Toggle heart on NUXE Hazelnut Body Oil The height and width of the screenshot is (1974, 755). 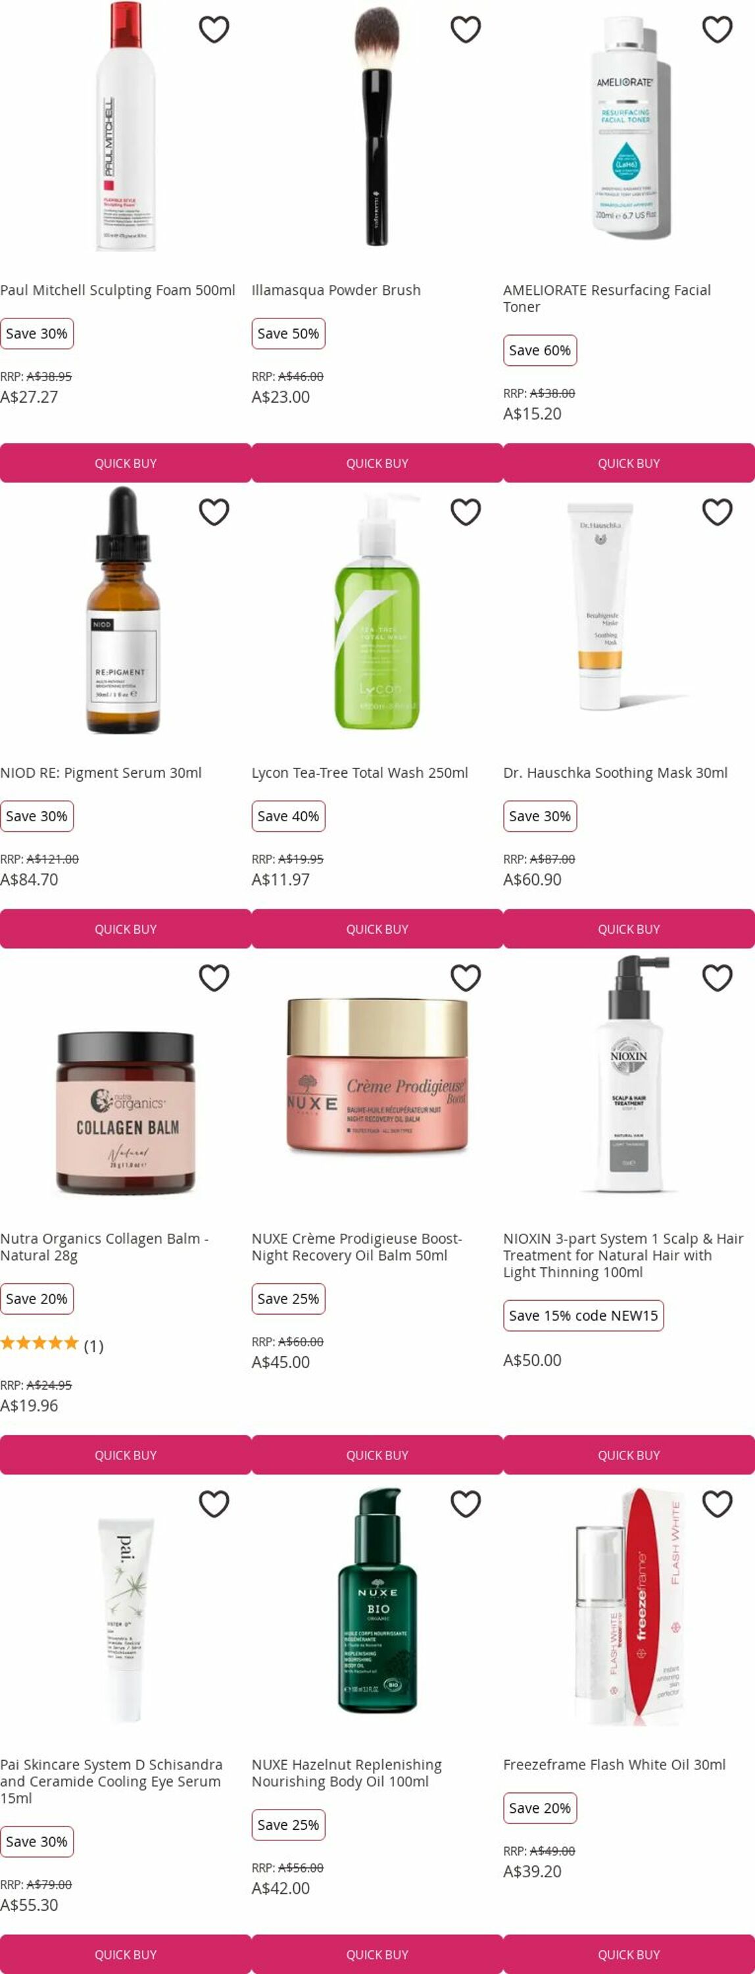[x=466, y=1504]
